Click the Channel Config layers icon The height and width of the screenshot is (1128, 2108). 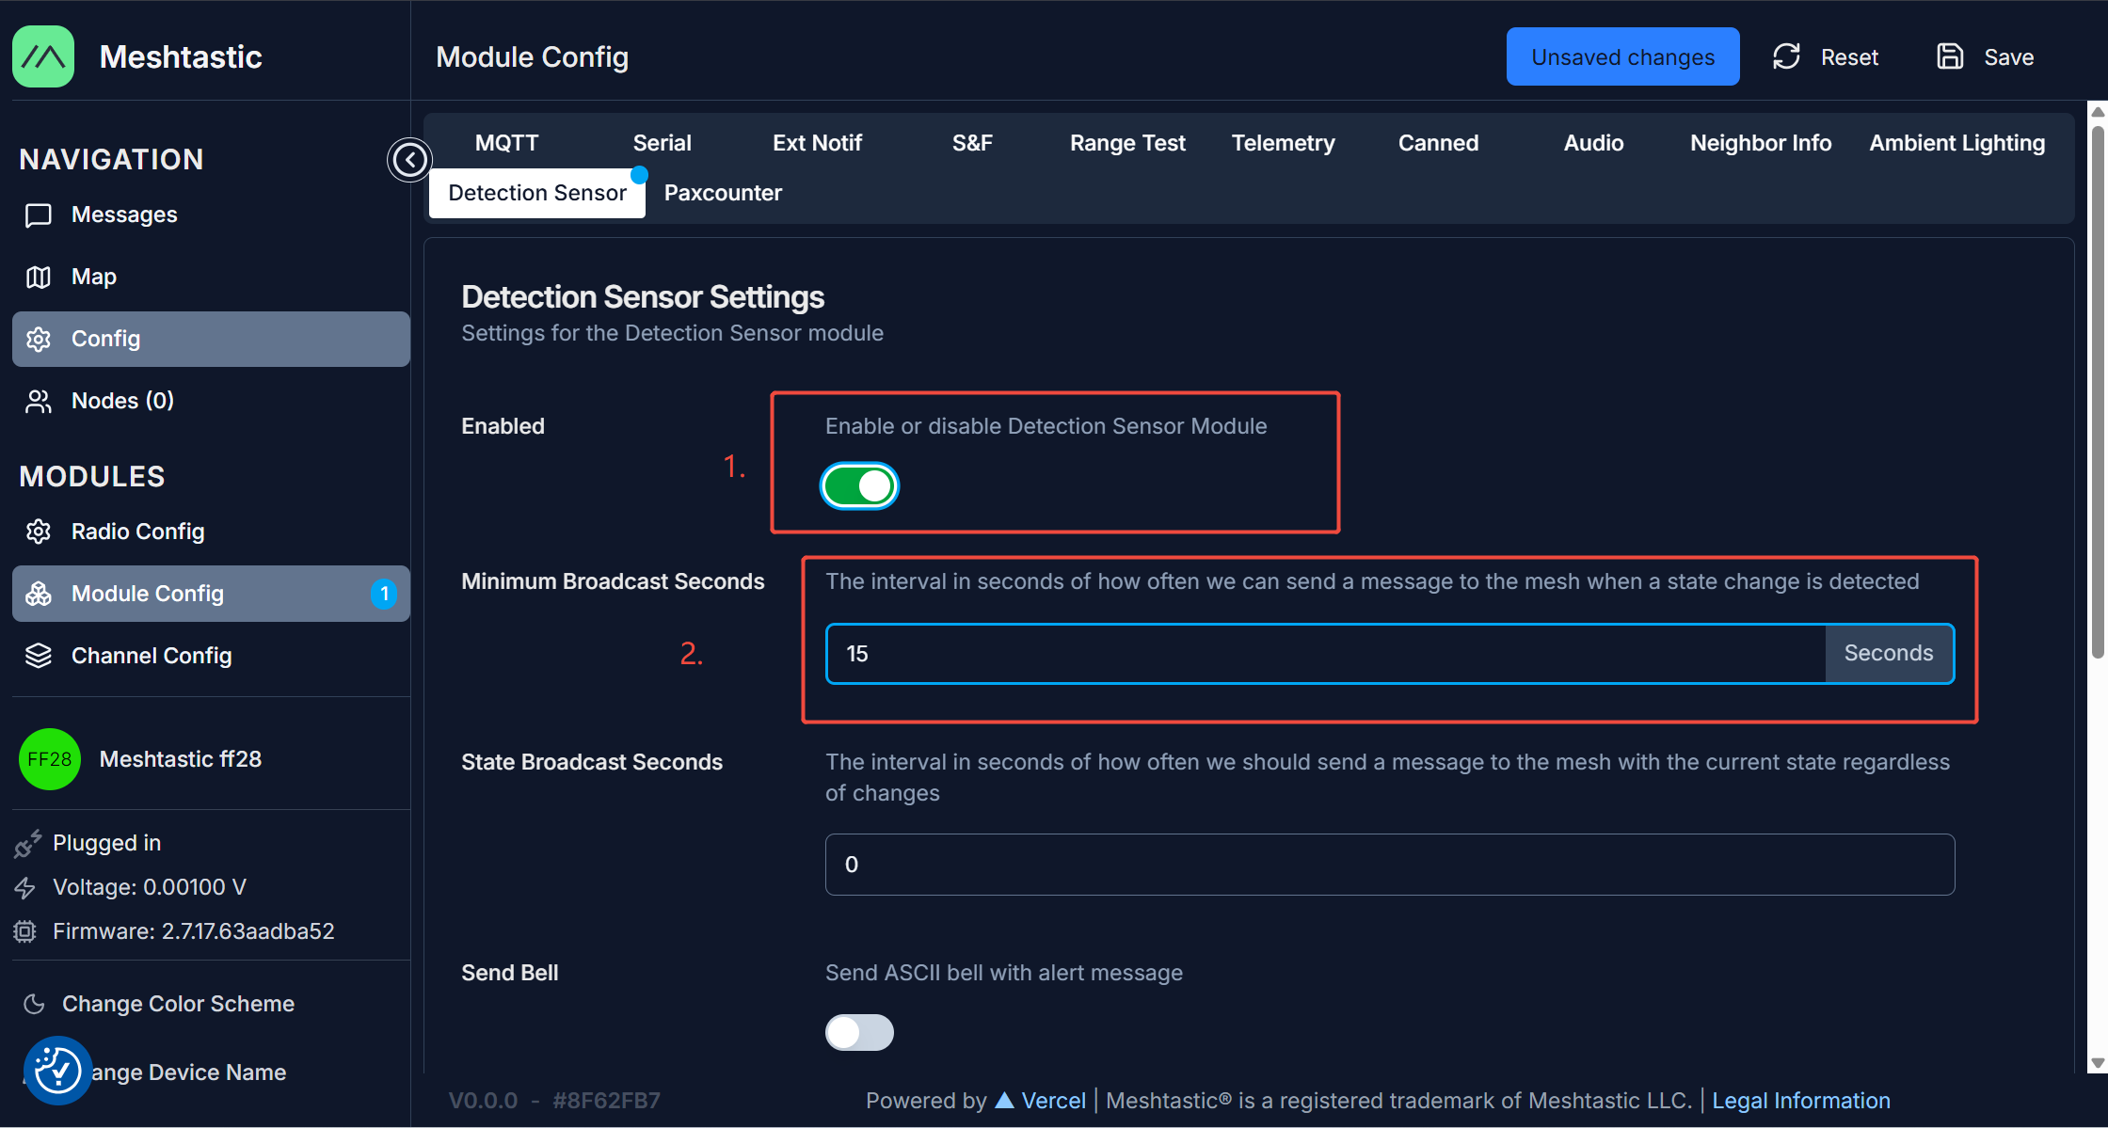pos(39,656)
